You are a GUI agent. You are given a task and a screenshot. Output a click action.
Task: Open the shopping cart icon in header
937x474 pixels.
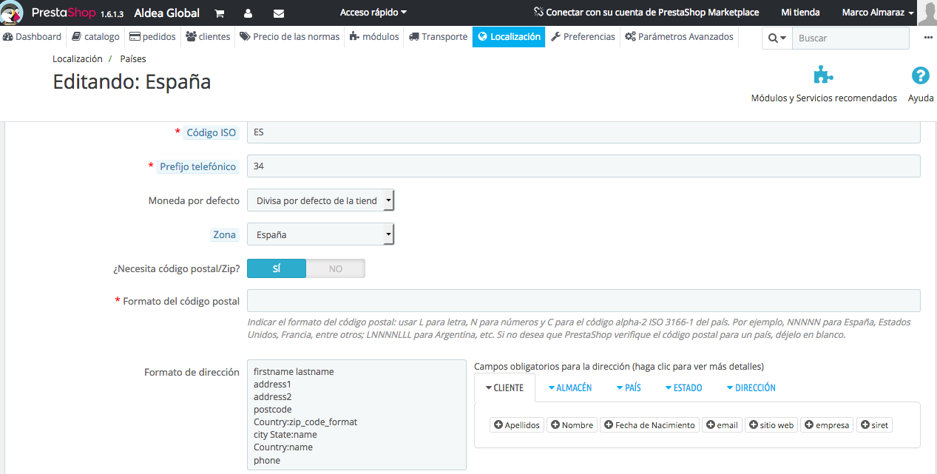[220, 13]
